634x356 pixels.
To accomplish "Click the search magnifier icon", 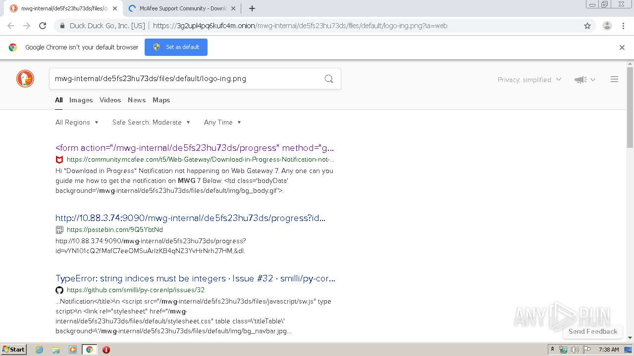I will tap(329, 79).
